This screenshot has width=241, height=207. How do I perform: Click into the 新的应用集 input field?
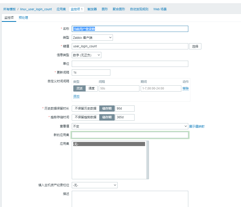130,135
